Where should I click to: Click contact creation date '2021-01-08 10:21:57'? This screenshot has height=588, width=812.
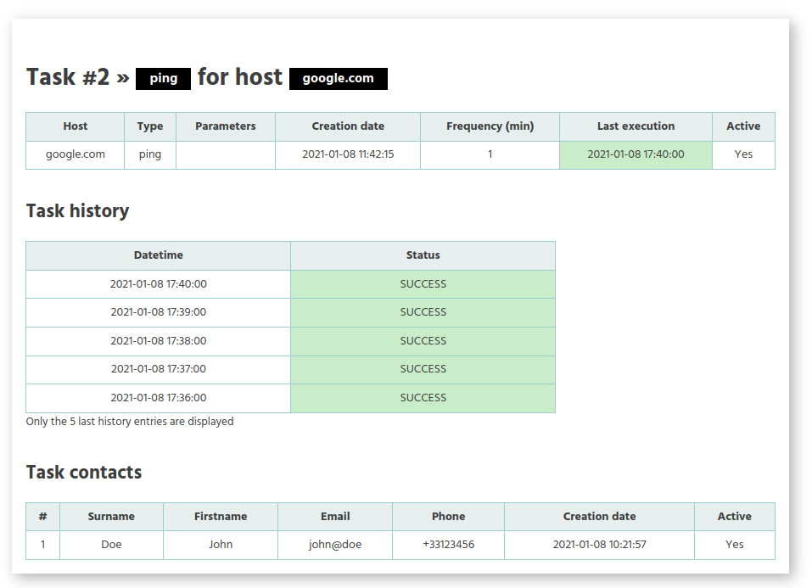click(x=599, y=545)
